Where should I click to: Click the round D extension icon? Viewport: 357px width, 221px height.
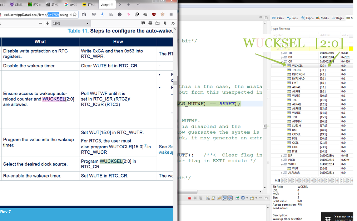119,15
